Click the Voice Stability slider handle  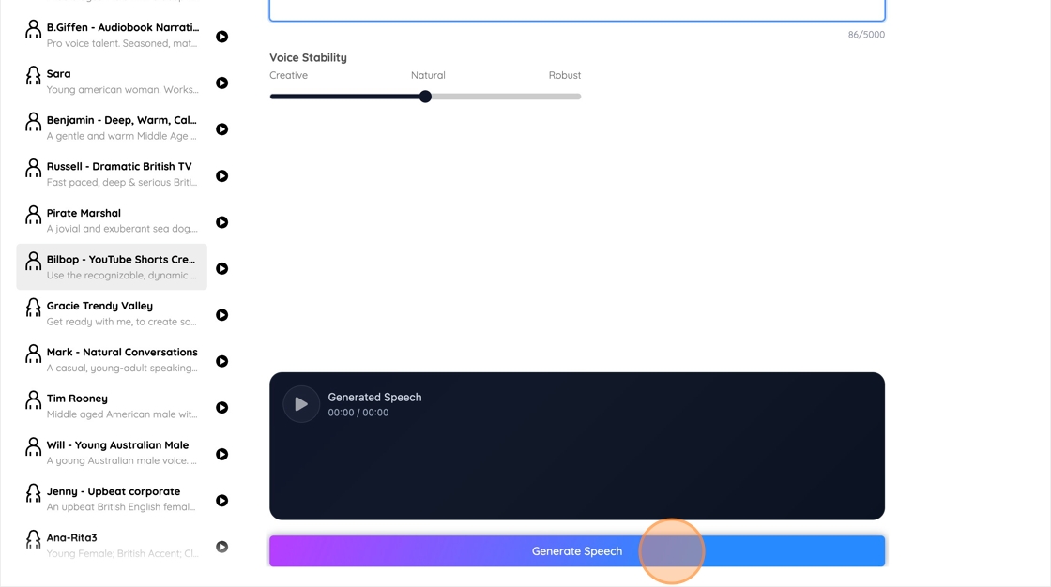click(425, 97)
